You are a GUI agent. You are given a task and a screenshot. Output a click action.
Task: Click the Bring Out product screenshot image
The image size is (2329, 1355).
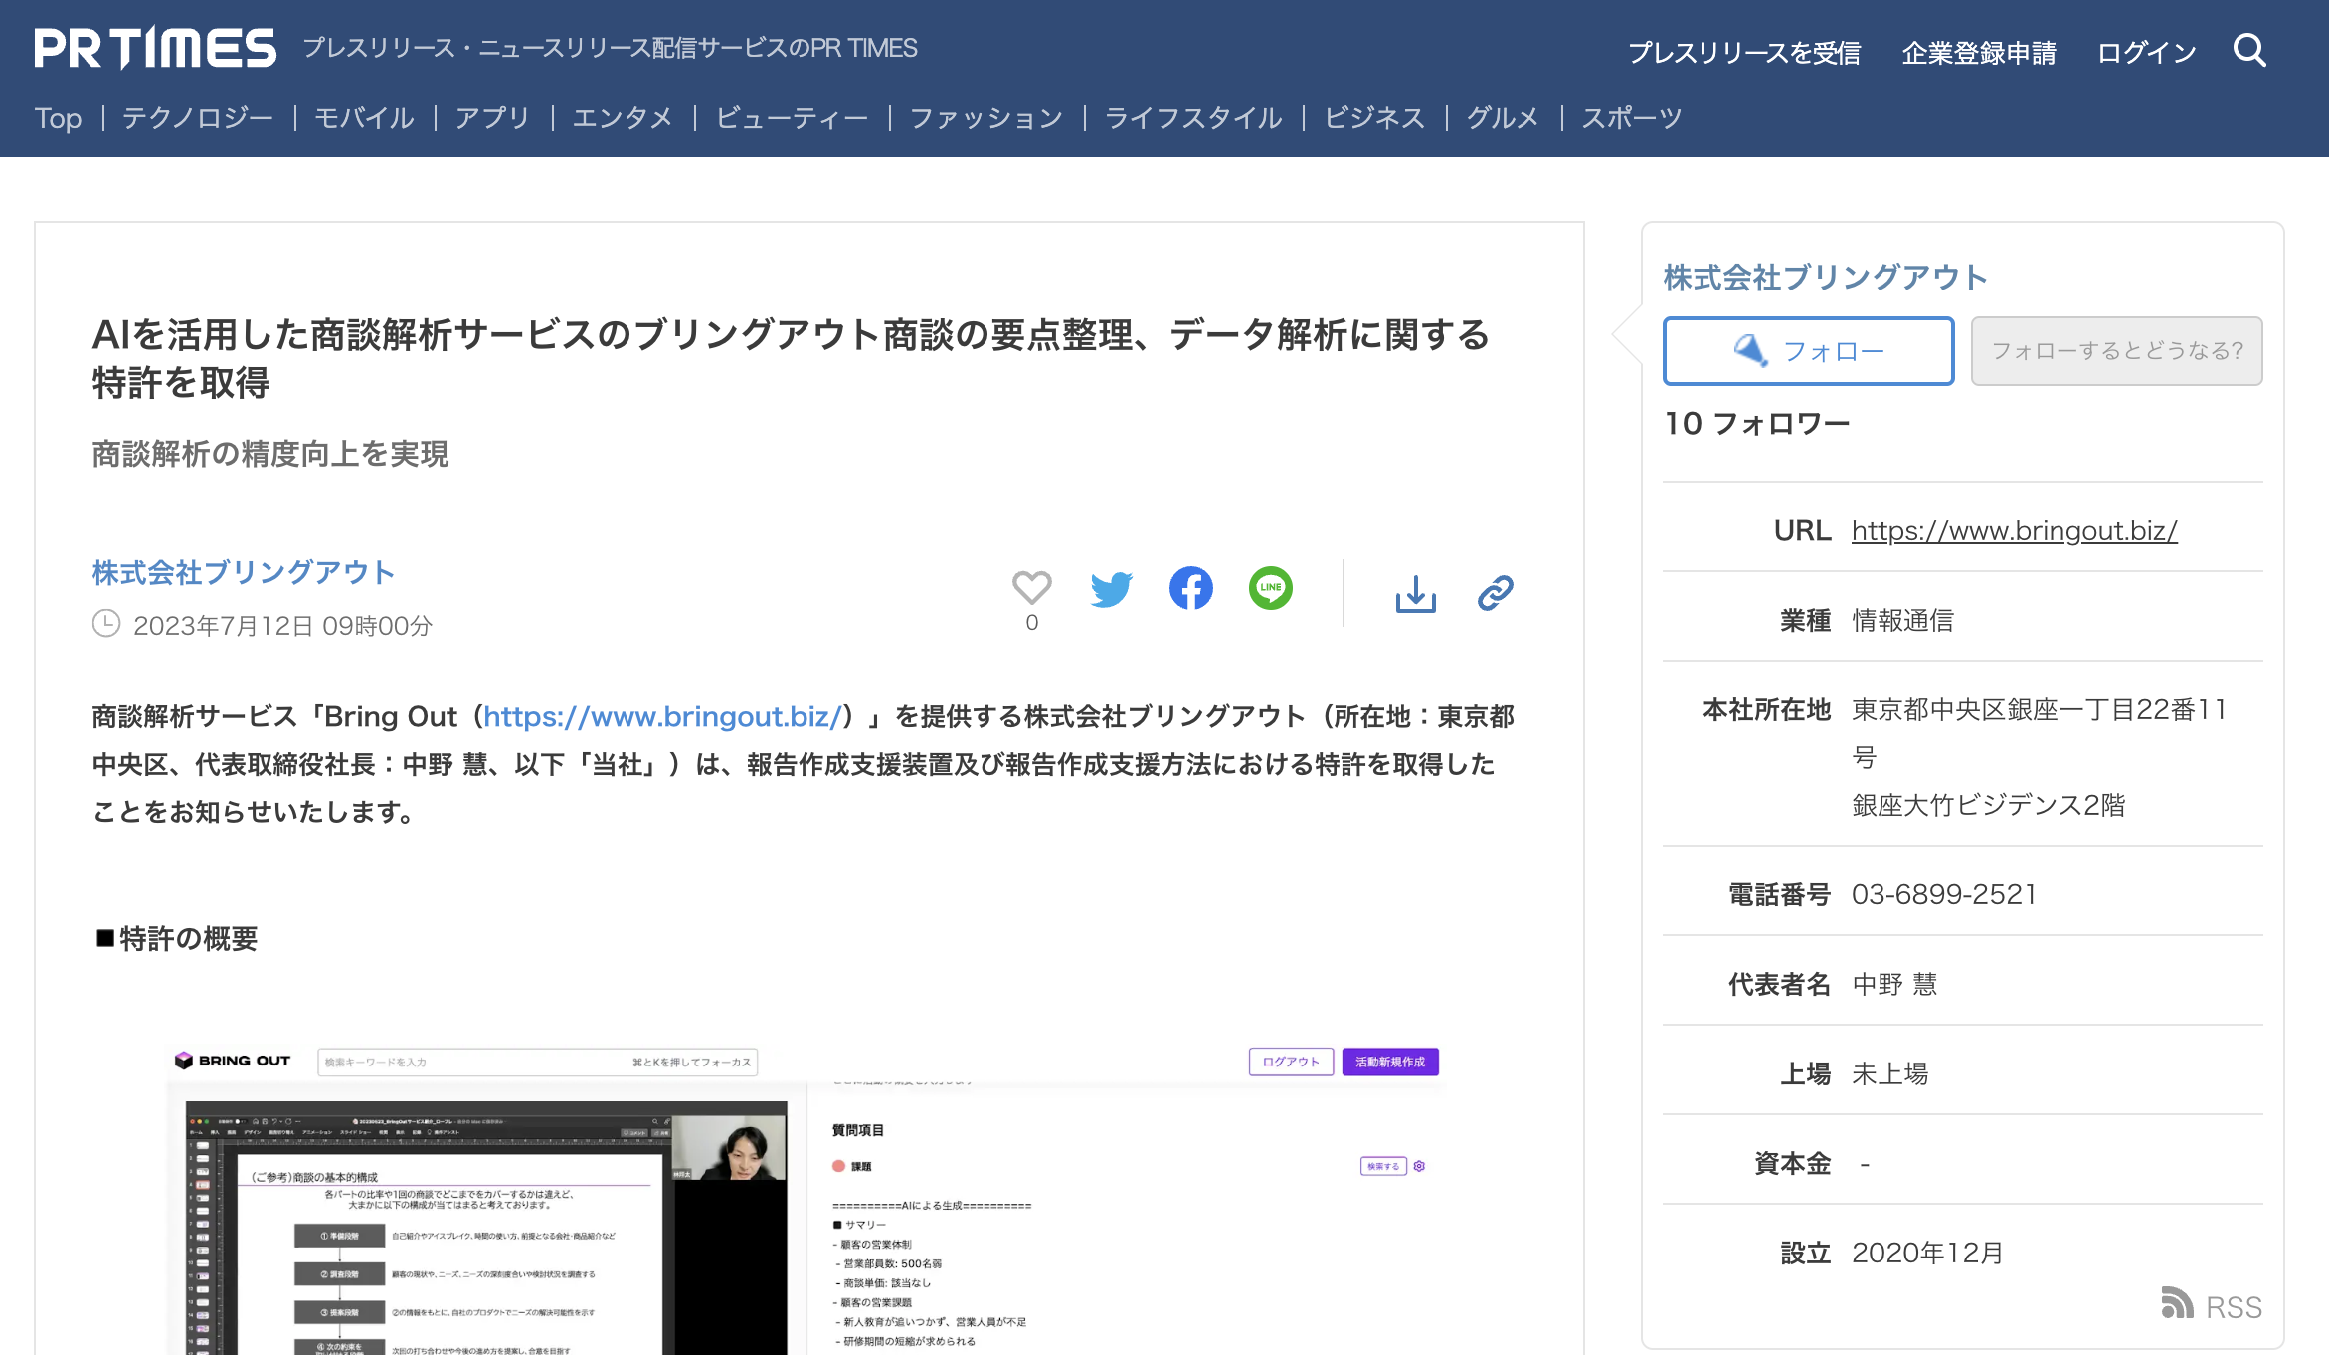tap(806, 1198)
